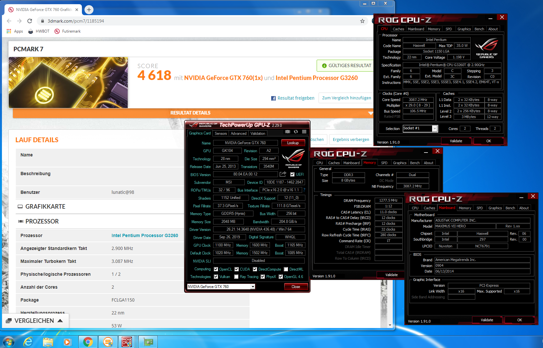The height and width of the screenshot is (348, 543).
Task: Toggle the UEFI checkbox
Action: (x=292, y=174)
